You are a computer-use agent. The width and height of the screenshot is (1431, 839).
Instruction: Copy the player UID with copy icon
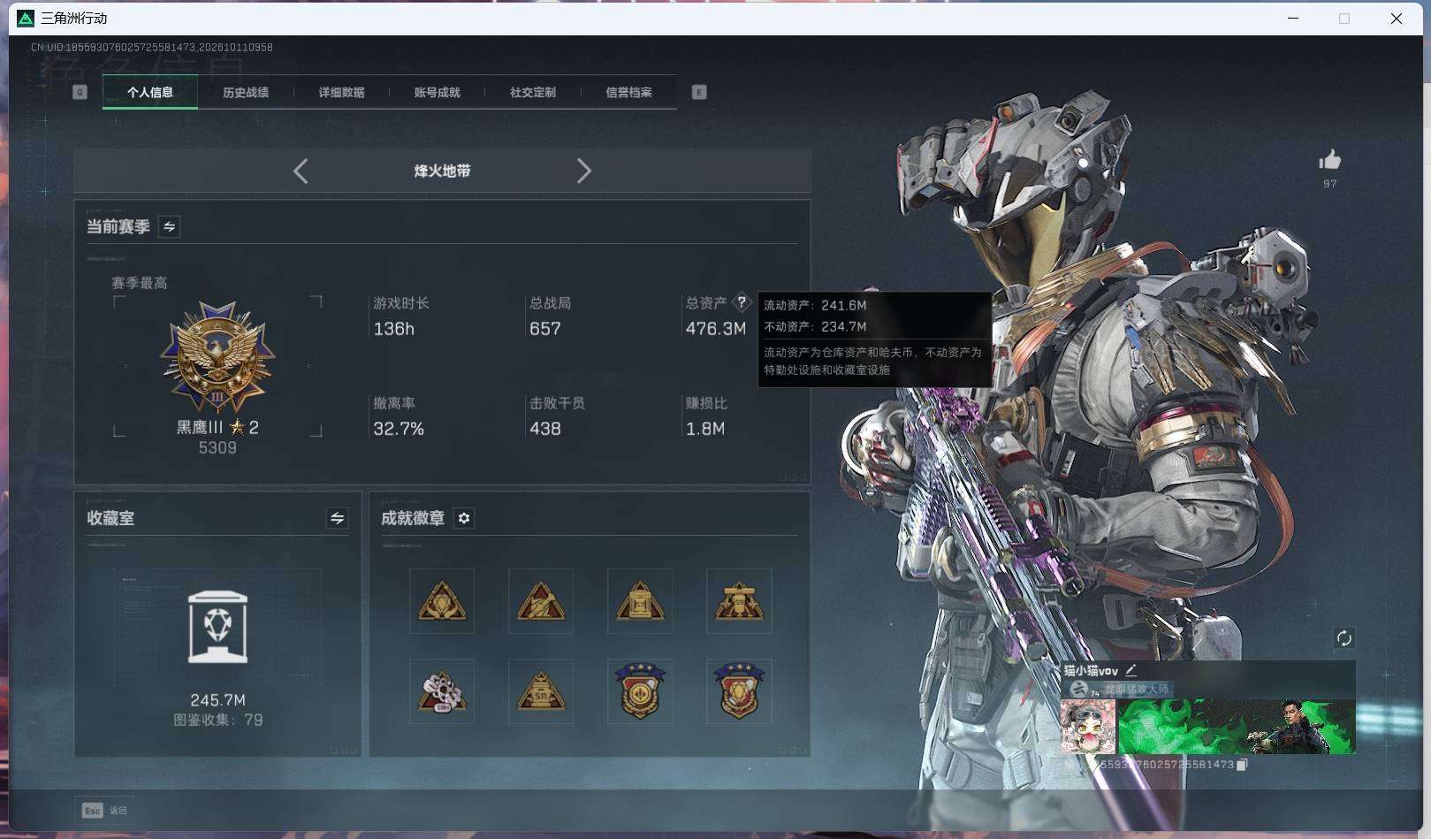[x=1241, y=765]
